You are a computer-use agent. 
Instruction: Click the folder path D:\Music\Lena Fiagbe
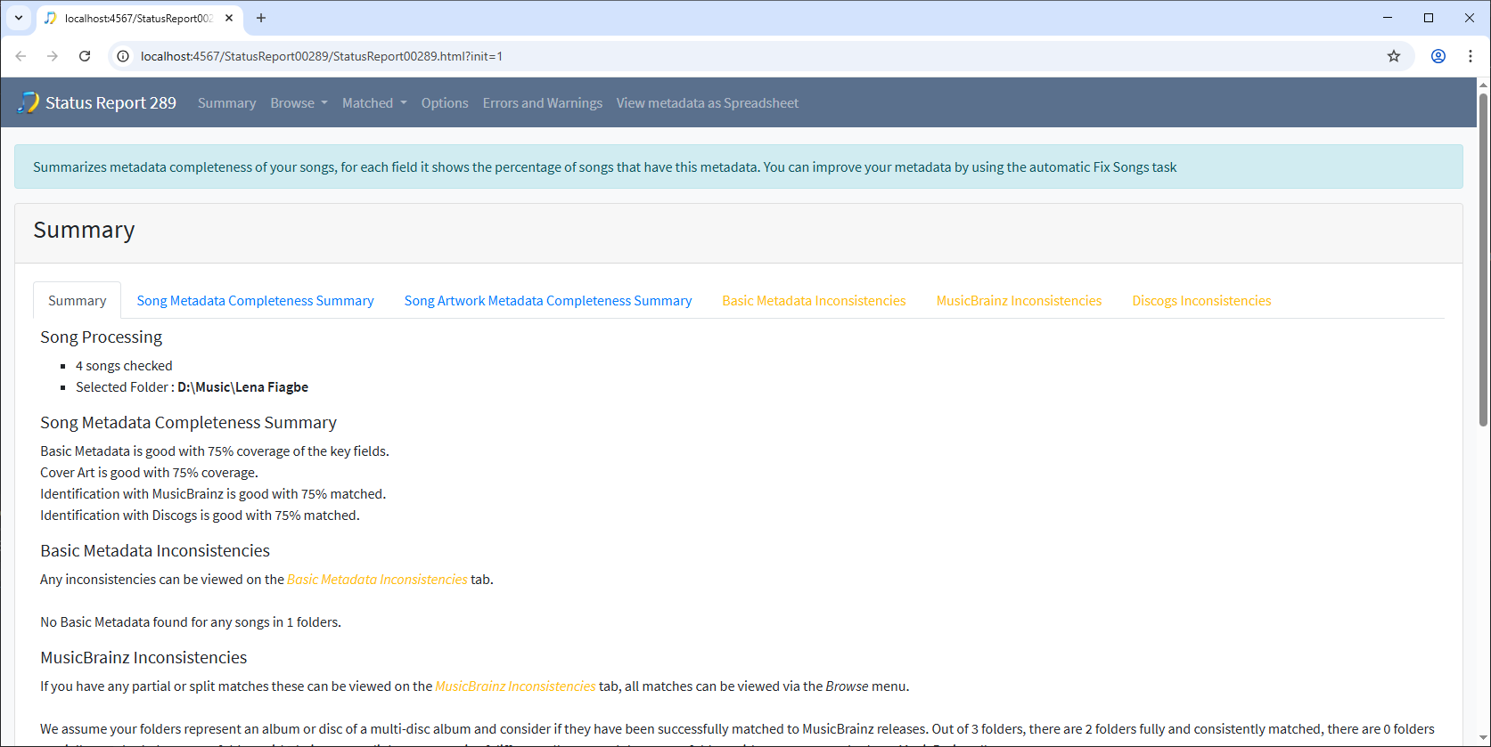[243, 387]
